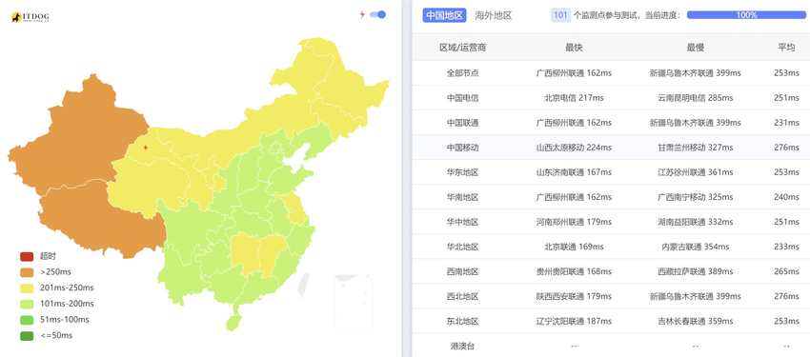This screenshot has width=810, height=357.
Task: Click 甘肃兰州移动 327ms cell
Action: point(695,148)
